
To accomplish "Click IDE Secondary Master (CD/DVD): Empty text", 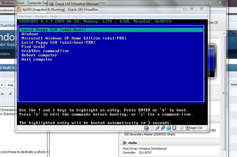I will [150, 134].
